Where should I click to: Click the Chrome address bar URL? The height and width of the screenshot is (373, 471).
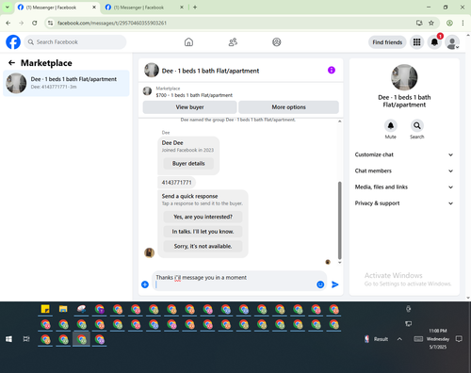coord(112,23)
